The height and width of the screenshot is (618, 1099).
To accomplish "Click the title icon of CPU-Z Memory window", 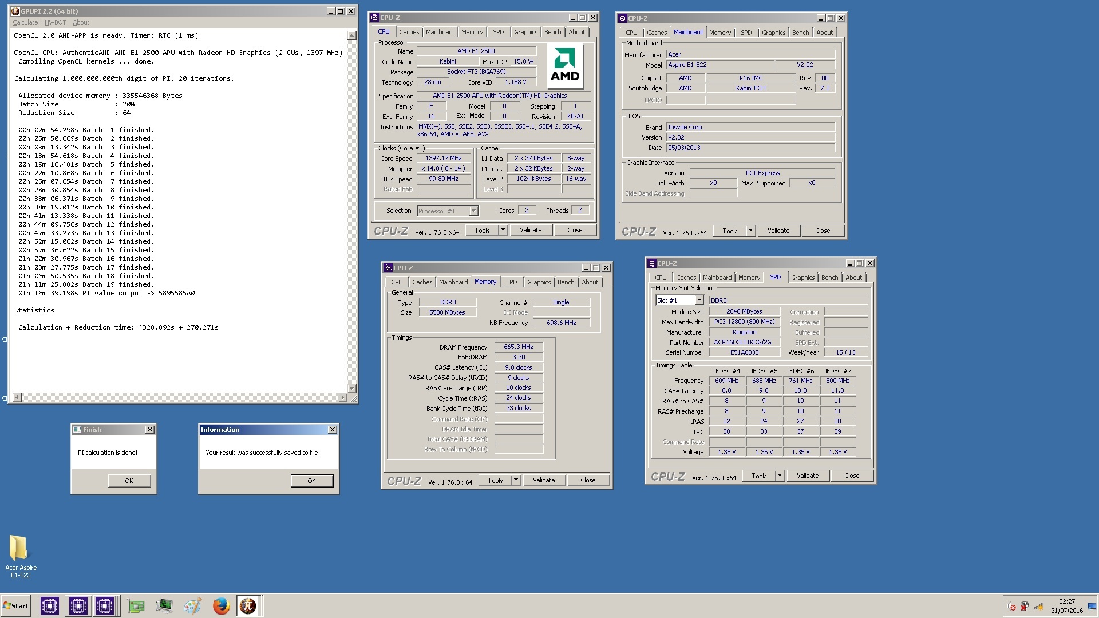I will [x=388, y=268].
